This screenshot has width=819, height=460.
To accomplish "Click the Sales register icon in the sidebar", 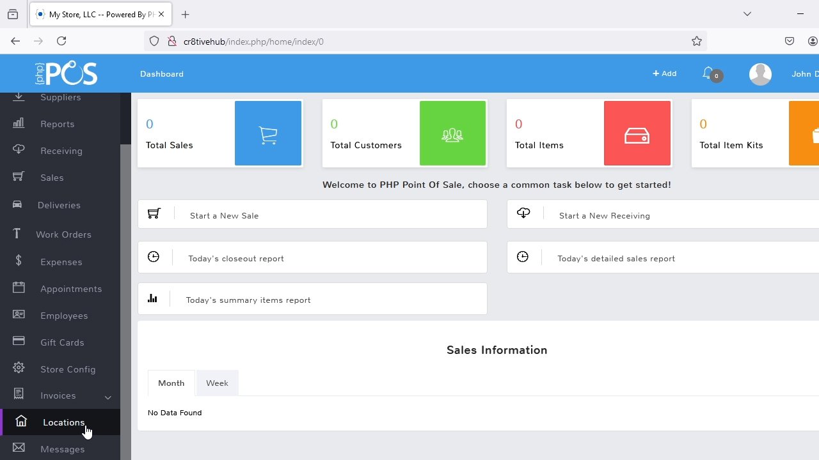I will coord(19,176).
